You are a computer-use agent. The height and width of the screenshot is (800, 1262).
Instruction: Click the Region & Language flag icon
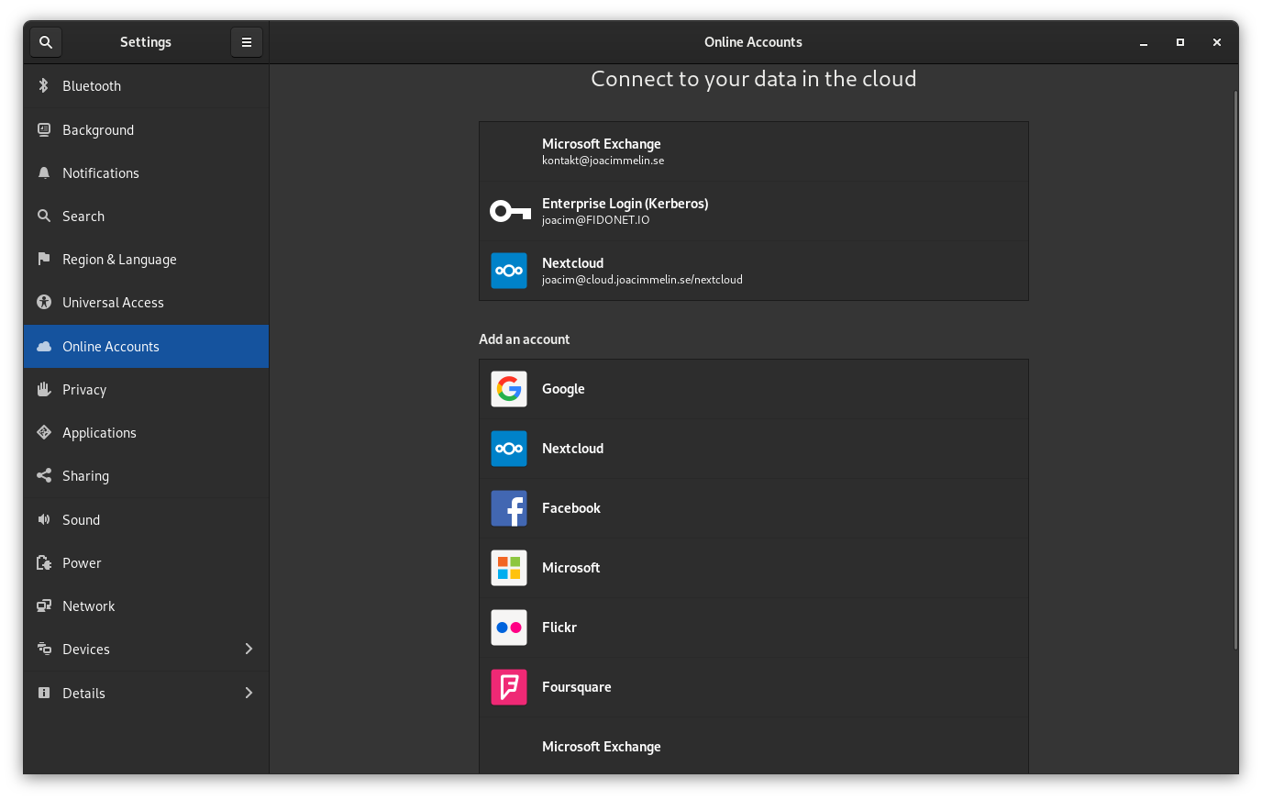tap(43, 260)
